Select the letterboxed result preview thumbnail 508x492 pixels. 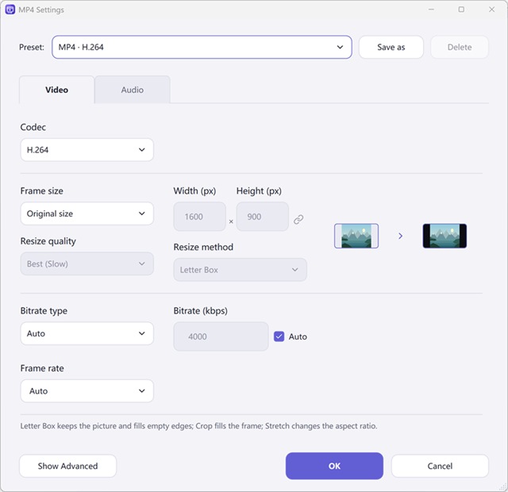click(x=444, y=236)
